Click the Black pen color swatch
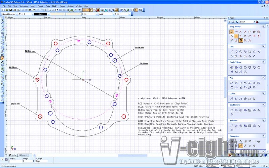The height and width of the screenshot is (168, 269). [40, 14]
